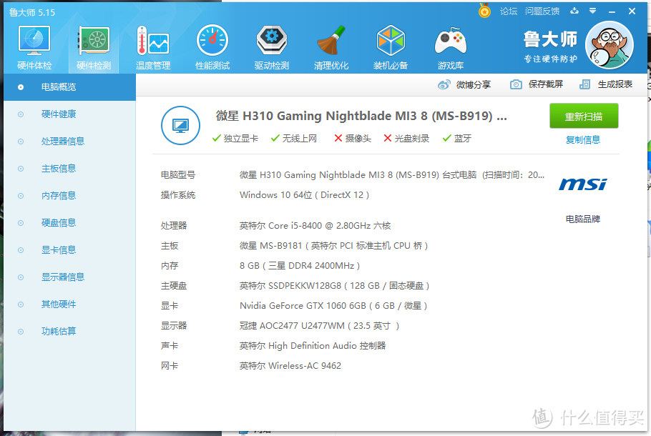
Task: Click the gold medal icon in title bar
Action: pyautogui.click(x=484, y=11)
